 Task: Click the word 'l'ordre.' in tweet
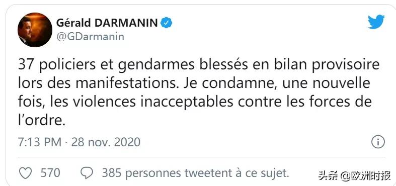pos(42,121)
